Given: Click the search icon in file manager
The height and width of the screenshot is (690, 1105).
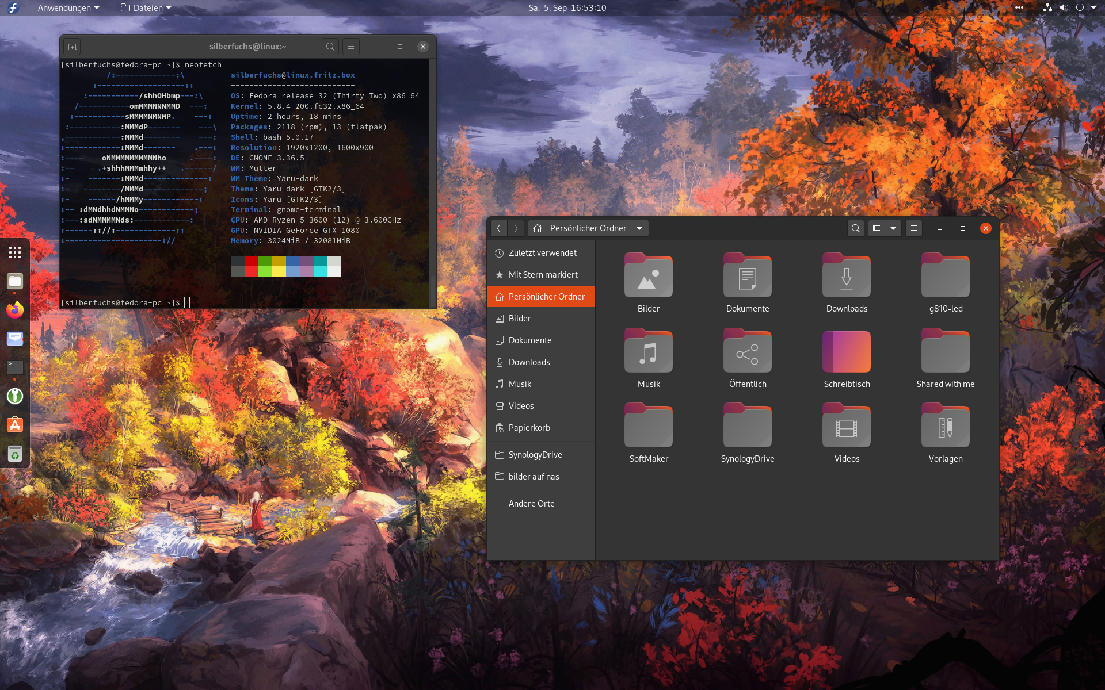Looking at the screenshot, I should [856, 228].
